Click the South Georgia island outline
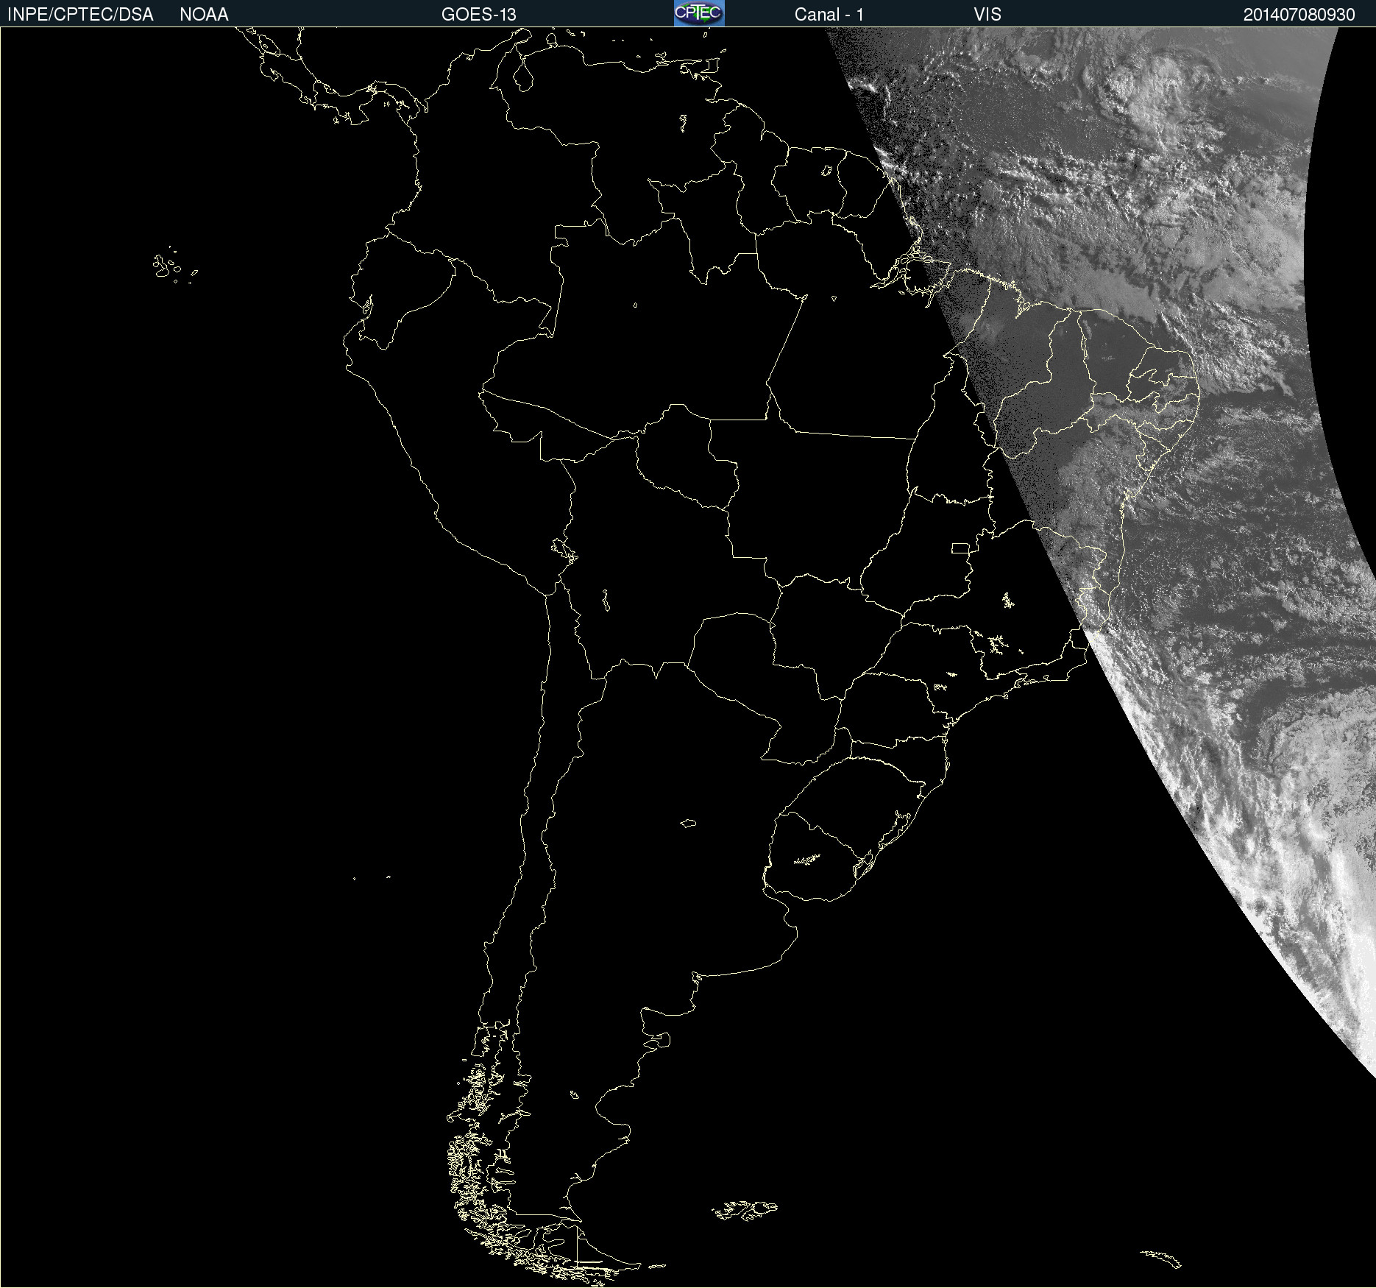Viewport: 1376px width, 1288px height. tap(1161, 1258)
